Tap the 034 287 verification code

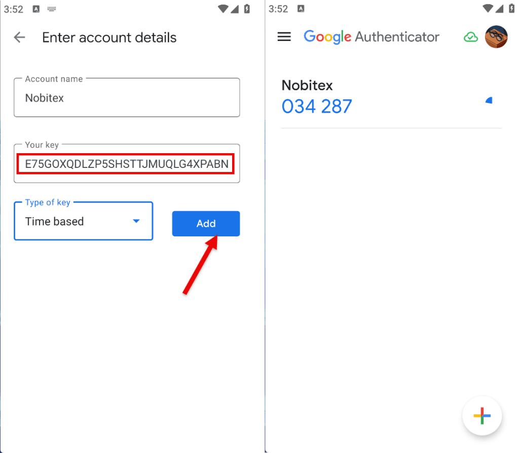point(317,107)
